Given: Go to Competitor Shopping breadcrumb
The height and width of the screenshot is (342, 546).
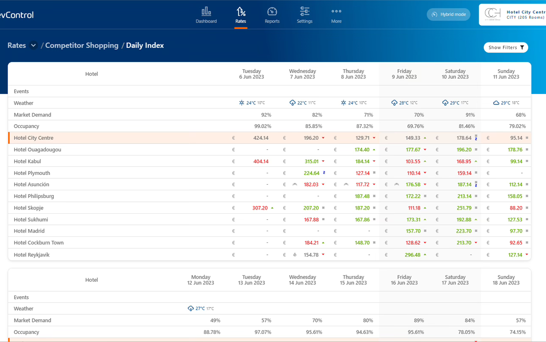Looking at the screenshot, I should tap(82, 45).
